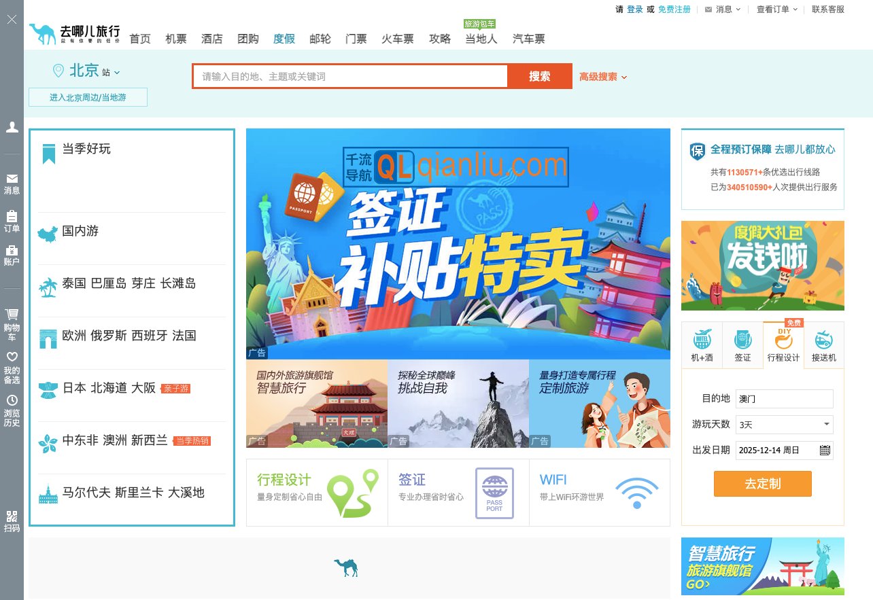Viewport: 873px width, 600px height.
Task: Switch to the 火车票 train tickets nav tab
Action: click(x=396, y=39)
